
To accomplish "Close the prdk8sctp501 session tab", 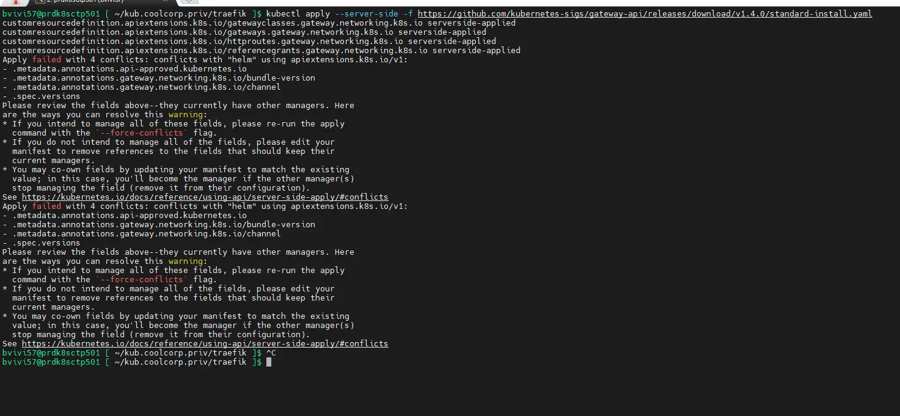I will (164, 2).
